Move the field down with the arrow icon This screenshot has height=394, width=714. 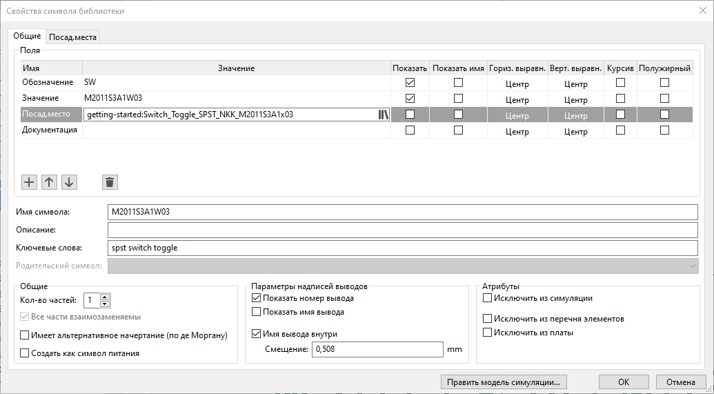point(69,182)
